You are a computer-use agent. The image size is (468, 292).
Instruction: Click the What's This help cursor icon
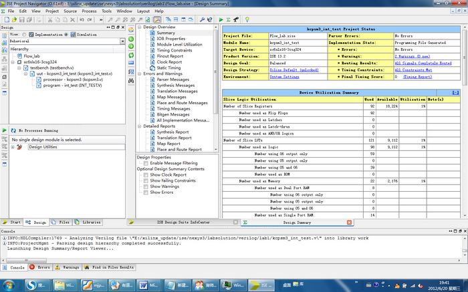pyautogui.click(x=209, y=19)
